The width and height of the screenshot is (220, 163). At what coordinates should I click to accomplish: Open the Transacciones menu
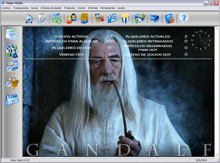21,8
